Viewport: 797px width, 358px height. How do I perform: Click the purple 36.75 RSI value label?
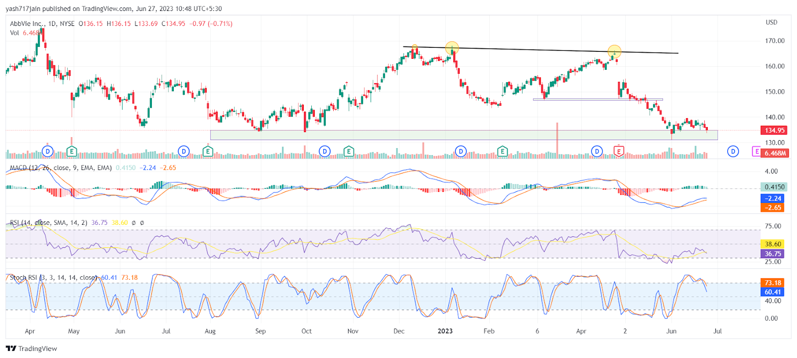pyautogui.click(x=773, y=253)
